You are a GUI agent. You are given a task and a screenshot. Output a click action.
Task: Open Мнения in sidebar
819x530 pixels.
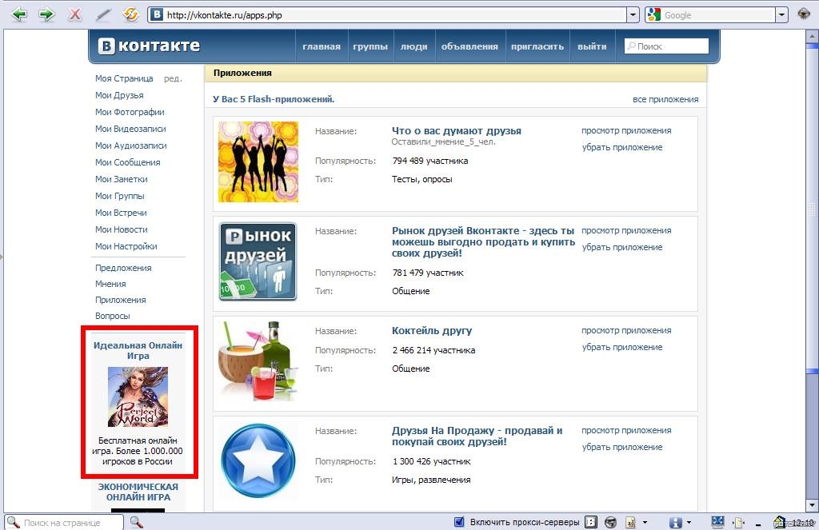click(x=110, y=284)
